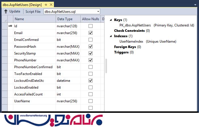Collapse the Indexes section

(x=111, y=36)
